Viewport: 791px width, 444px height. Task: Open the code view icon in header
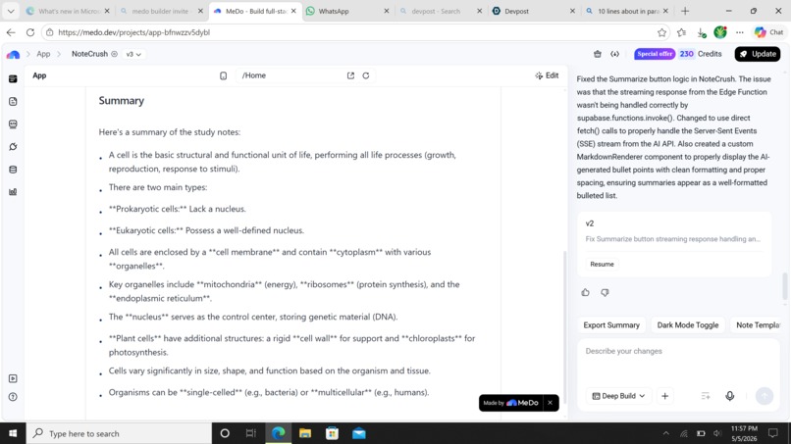point(614,54)
